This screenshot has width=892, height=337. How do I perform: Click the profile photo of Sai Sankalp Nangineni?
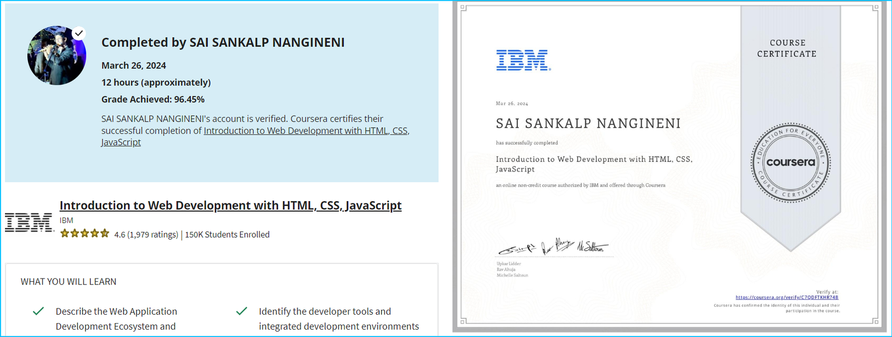(x=57, y=55)
